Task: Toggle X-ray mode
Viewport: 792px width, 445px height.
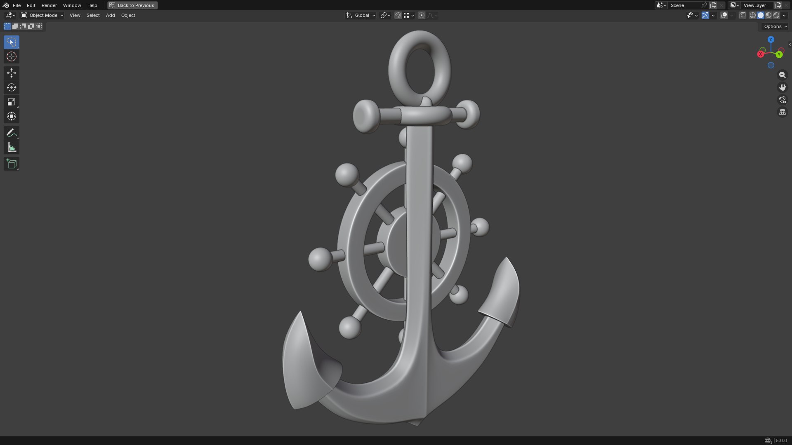Action: pos(742,15)
